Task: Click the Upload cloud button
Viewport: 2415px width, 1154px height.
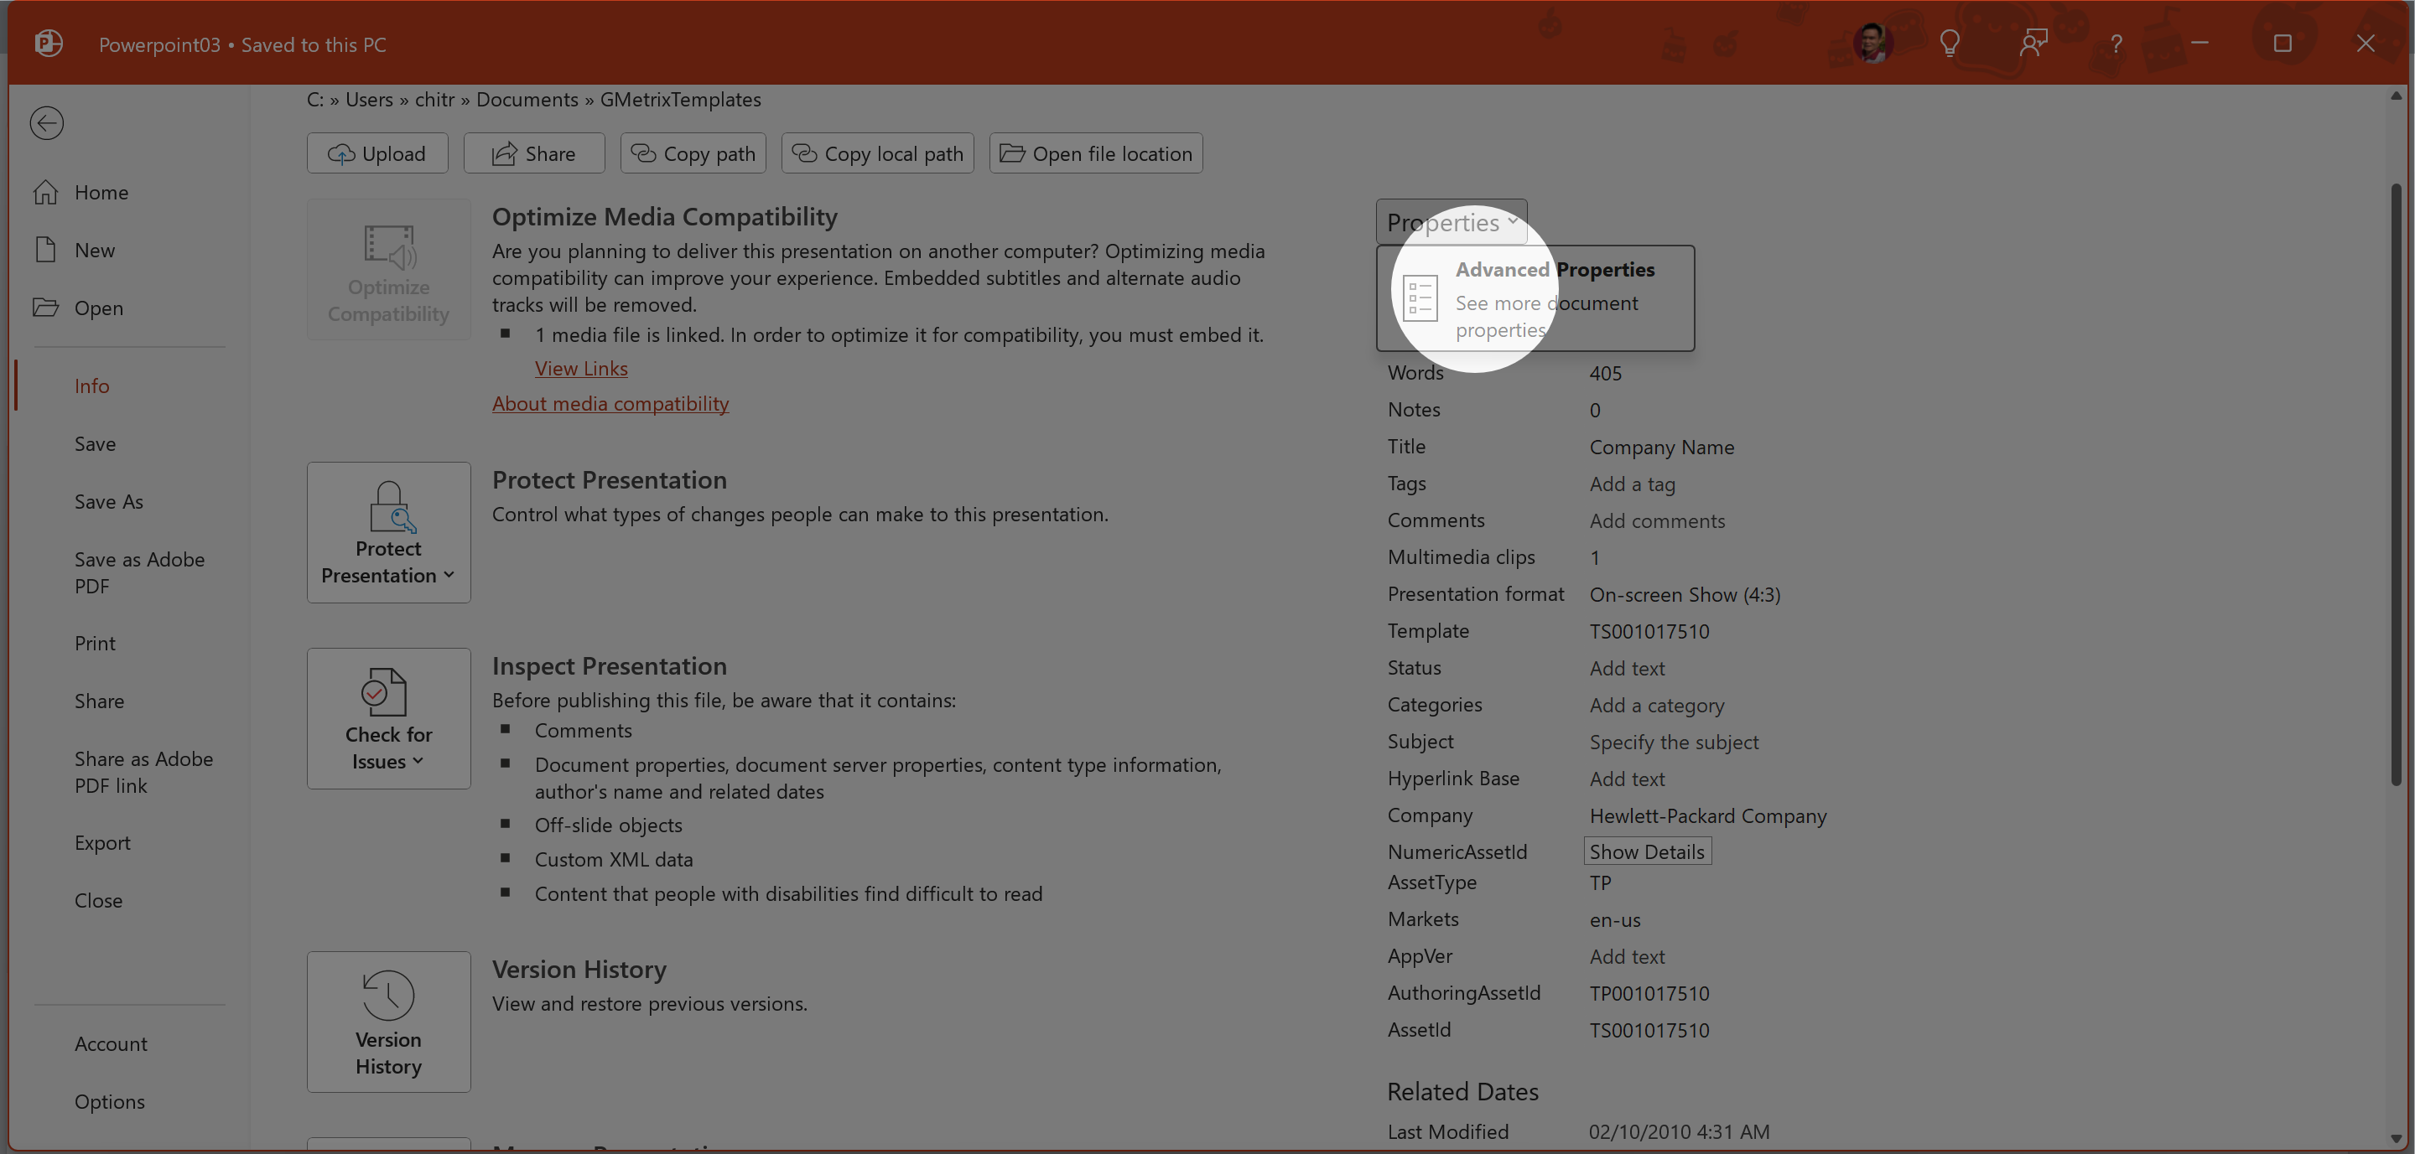Action: [x=377, y=153]
